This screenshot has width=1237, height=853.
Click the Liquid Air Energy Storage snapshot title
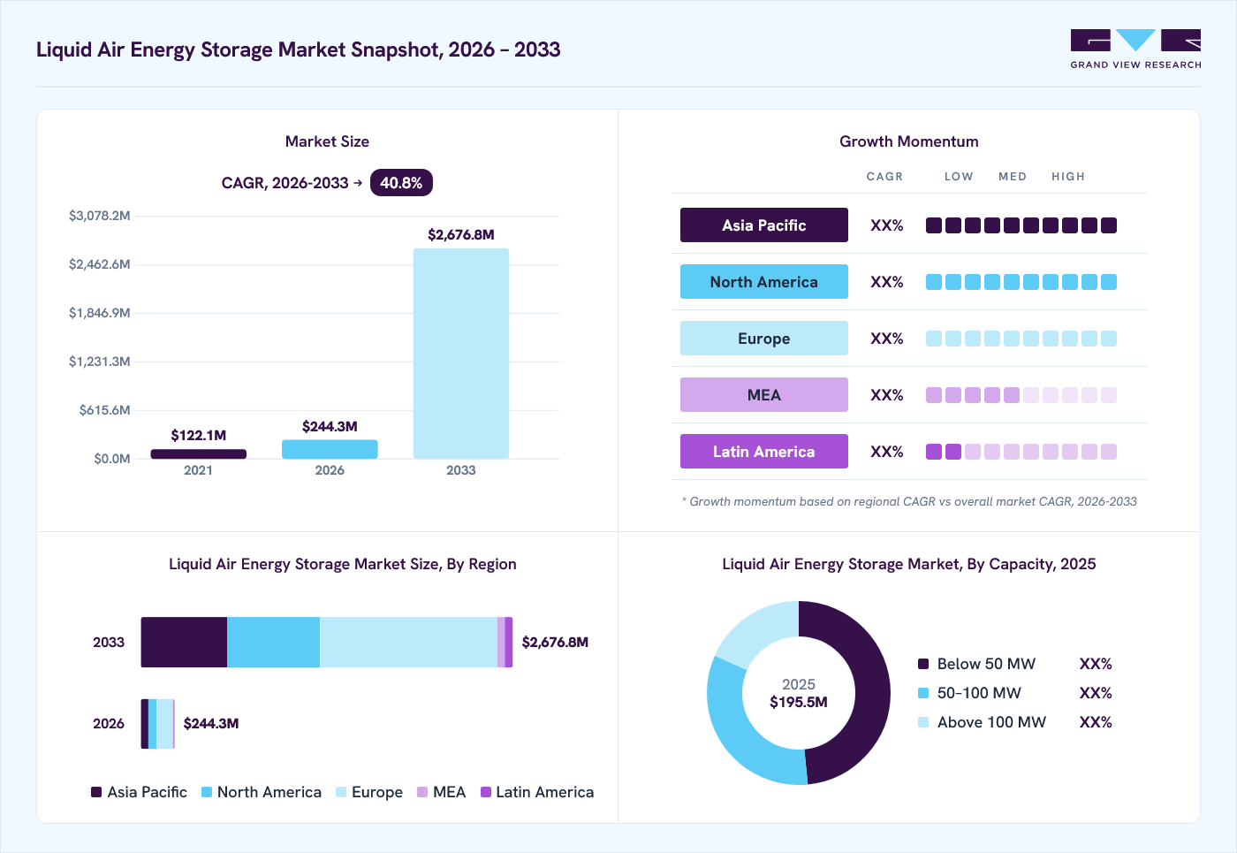[x=299, y=50]
